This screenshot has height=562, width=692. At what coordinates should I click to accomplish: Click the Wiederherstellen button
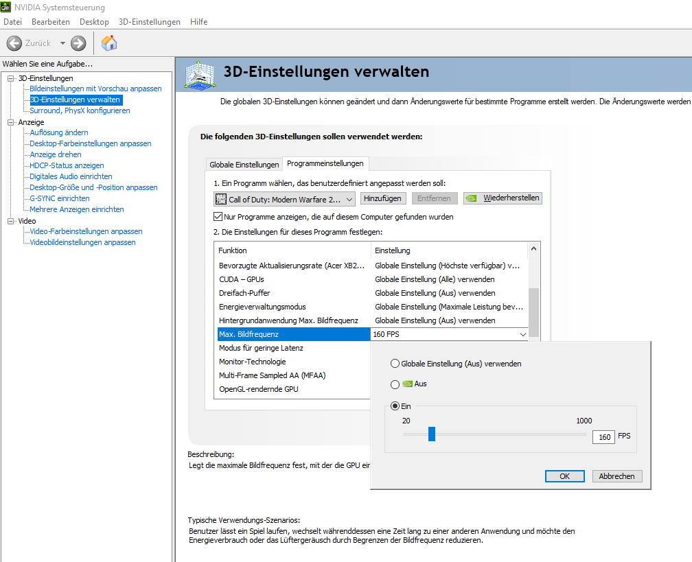click(x=503, y=198)
